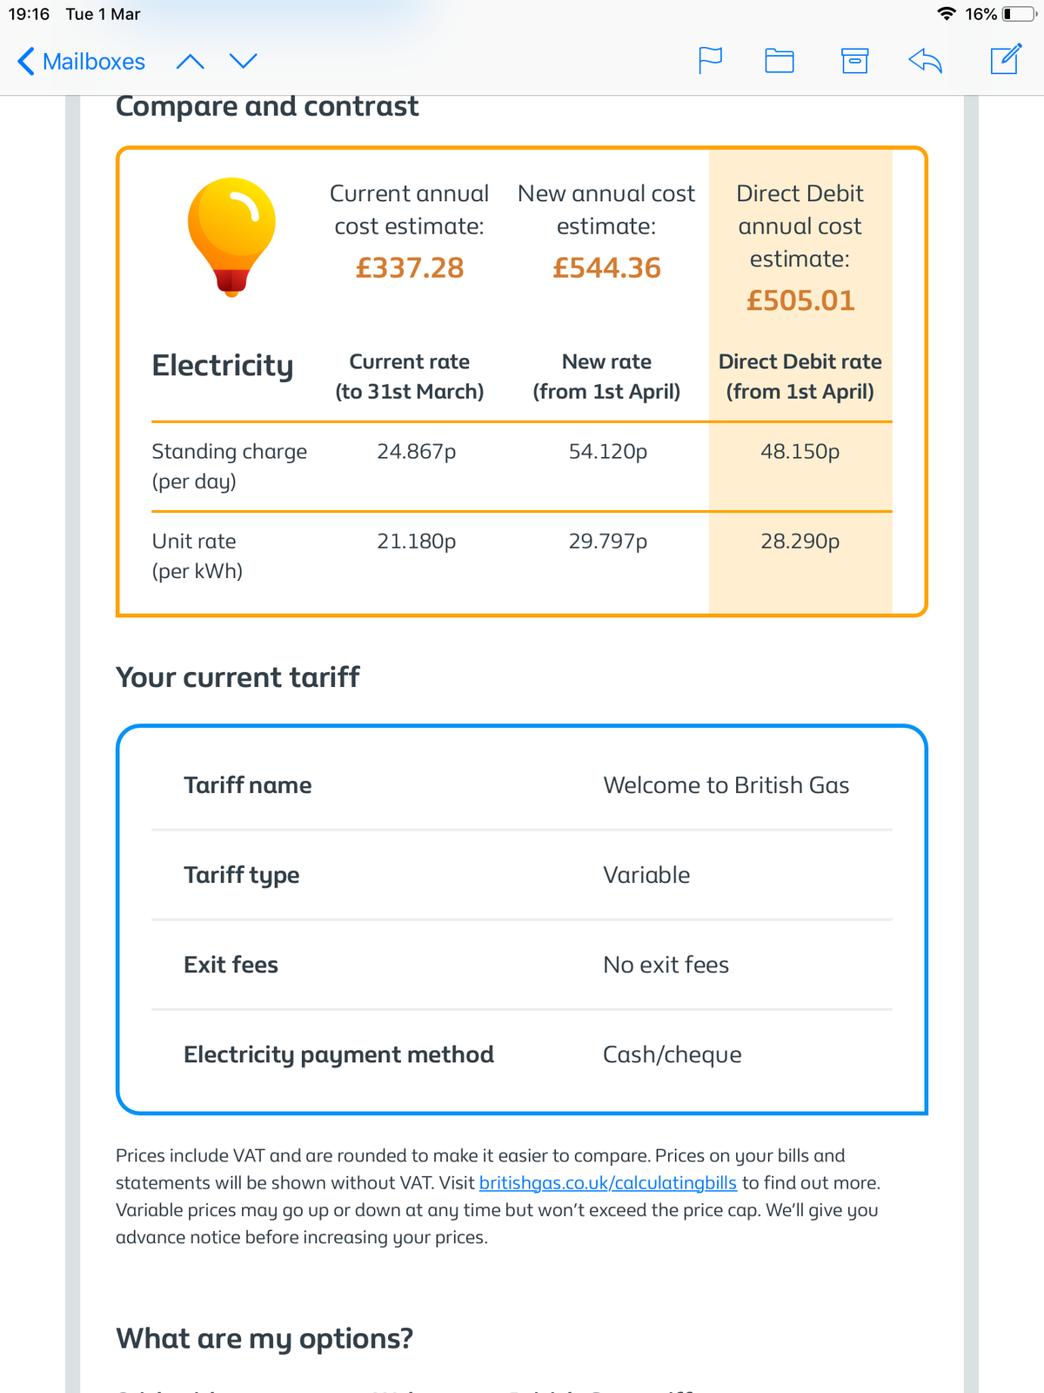The height and width of the screenshot is (1393, 1044).
Task: Tap the current annual cost £337.28
Action: 409,267
